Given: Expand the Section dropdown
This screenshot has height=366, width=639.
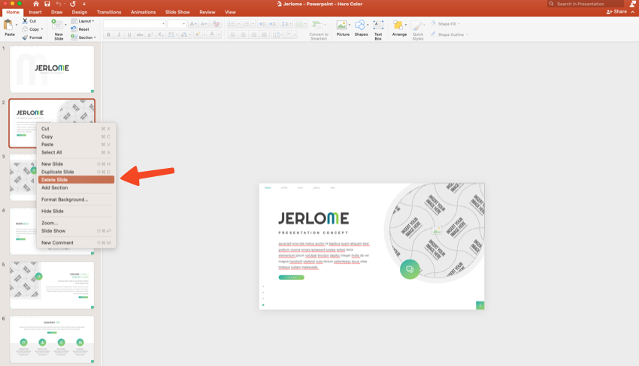Looking at the screenshot, I should click(84, 37).
